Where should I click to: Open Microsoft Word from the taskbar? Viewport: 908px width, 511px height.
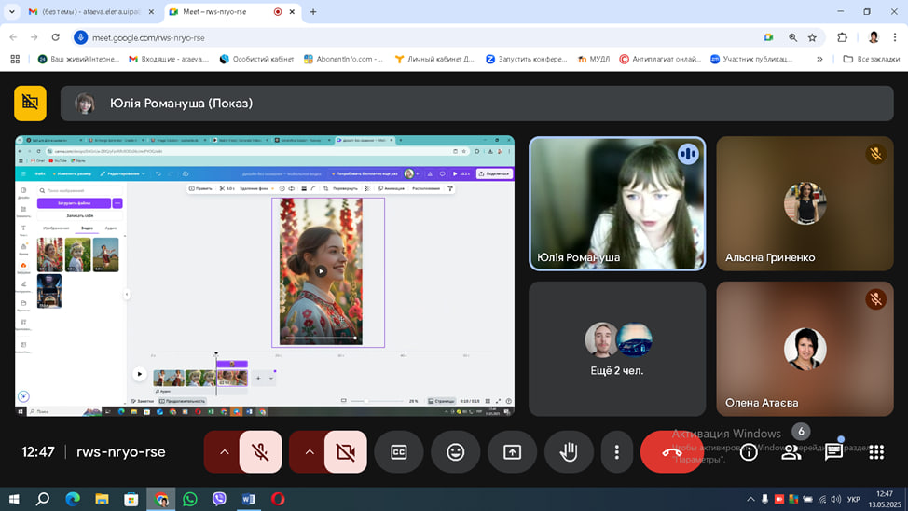[x=248, y=499]
